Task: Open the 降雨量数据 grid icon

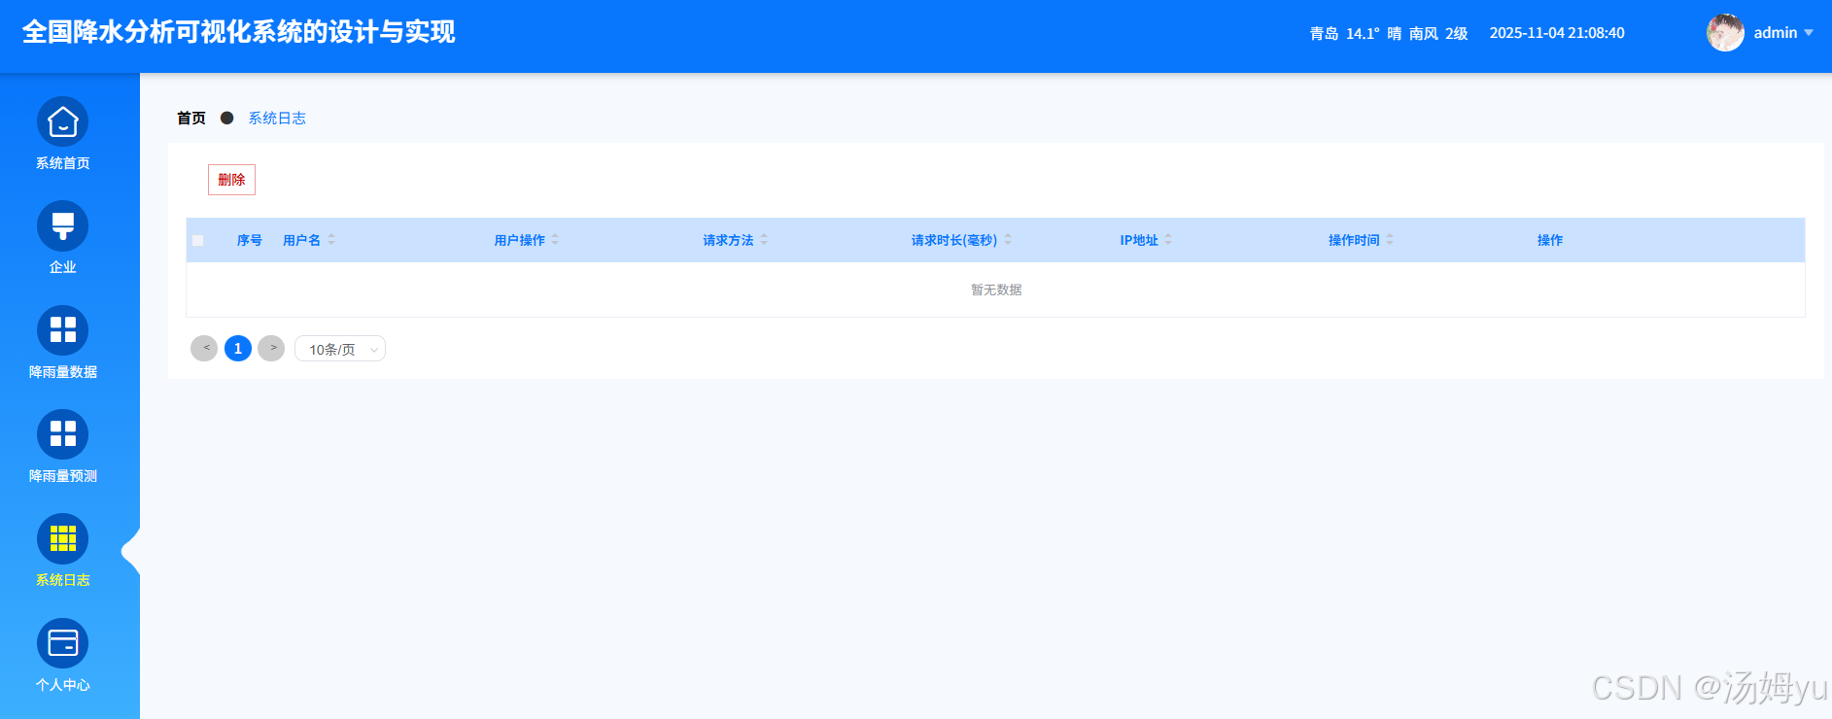Action: point(62,330)
